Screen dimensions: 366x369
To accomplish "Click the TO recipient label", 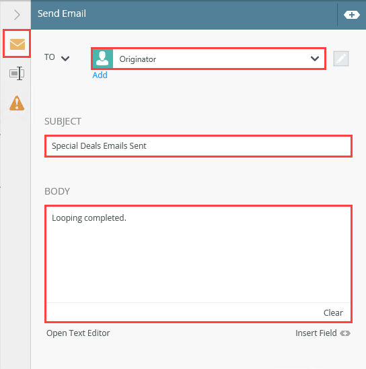I will [50, 57].
